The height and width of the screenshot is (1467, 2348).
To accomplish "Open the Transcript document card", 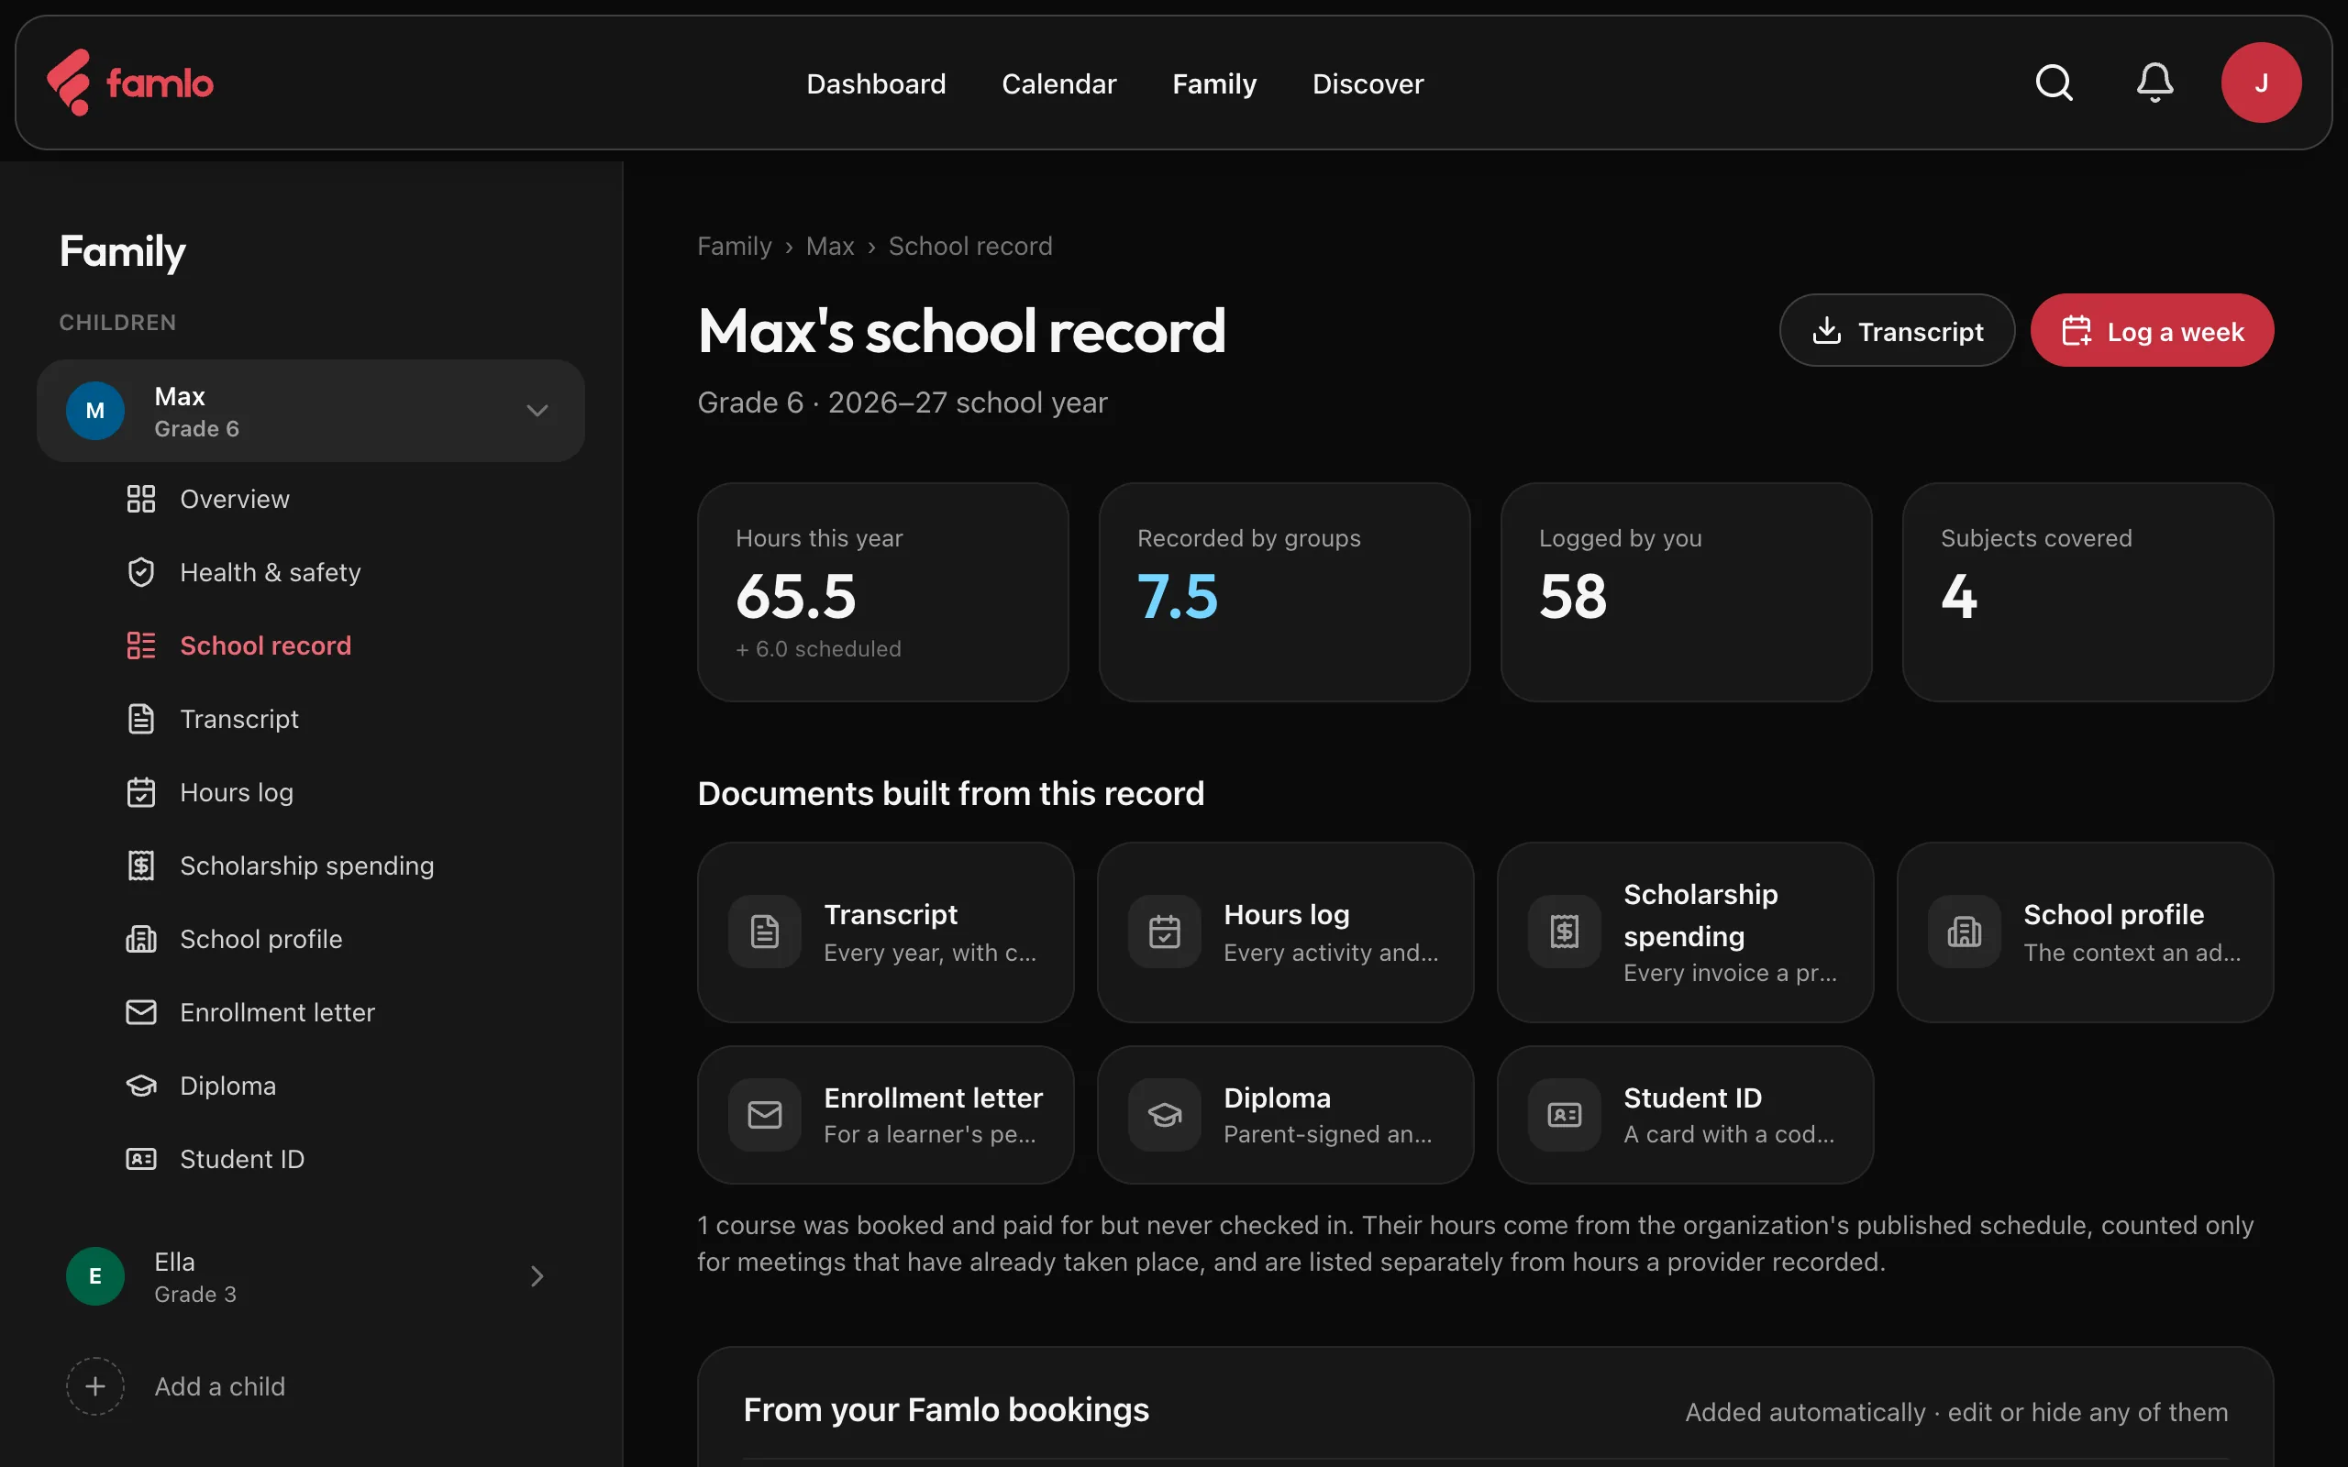I will click(x=885, y=932).
